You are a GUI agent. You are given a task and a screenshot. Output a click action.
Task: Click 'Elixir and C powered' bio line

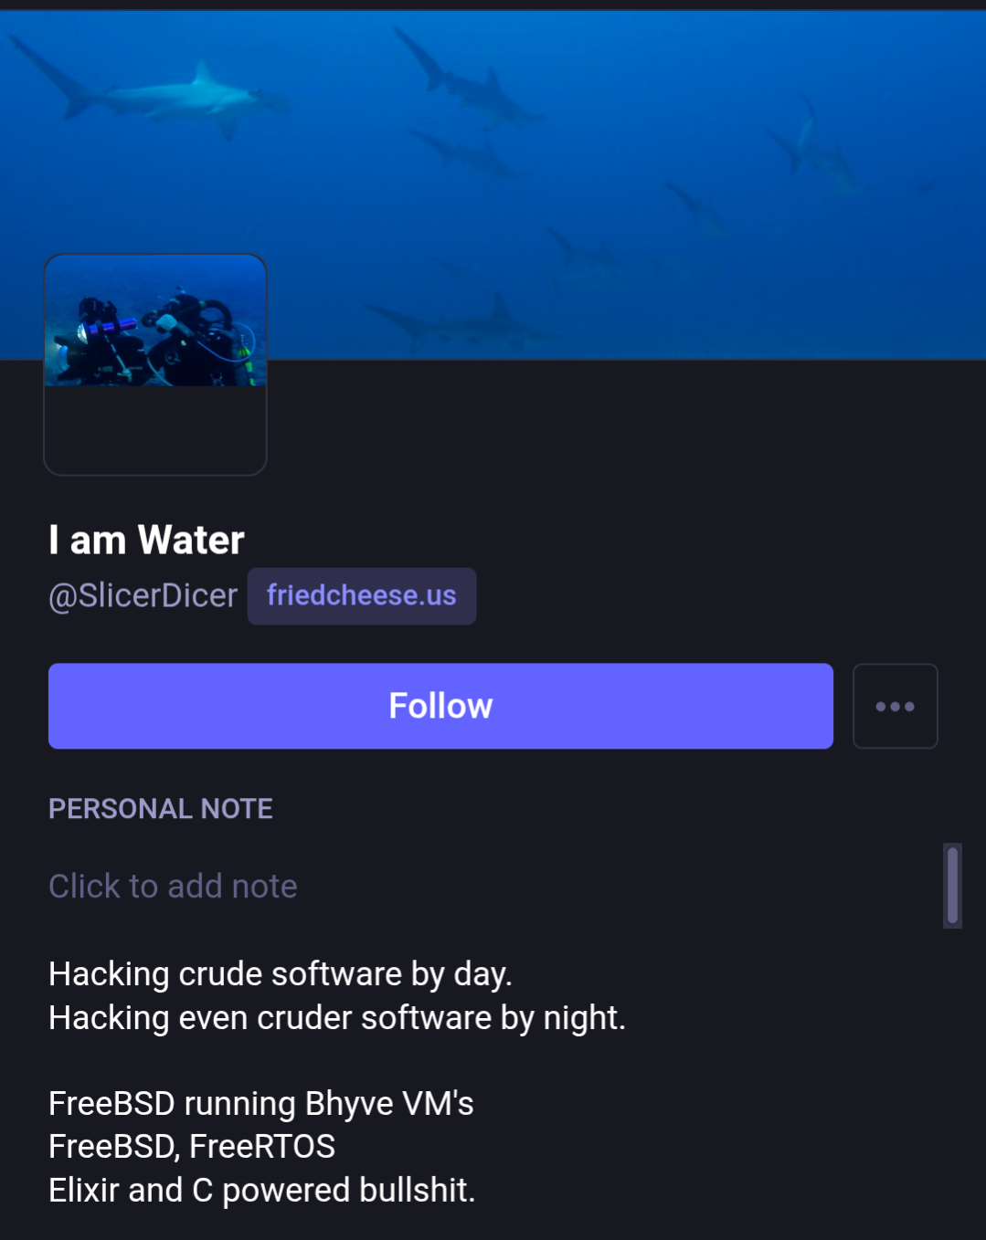tap(261, 1190)
